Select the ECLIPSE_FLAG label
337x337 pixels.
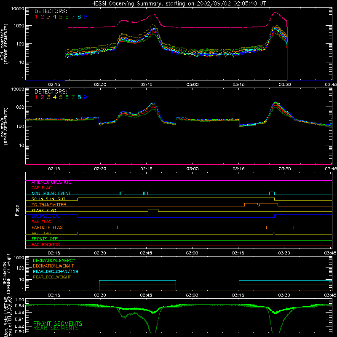click(x=46, y=216)
